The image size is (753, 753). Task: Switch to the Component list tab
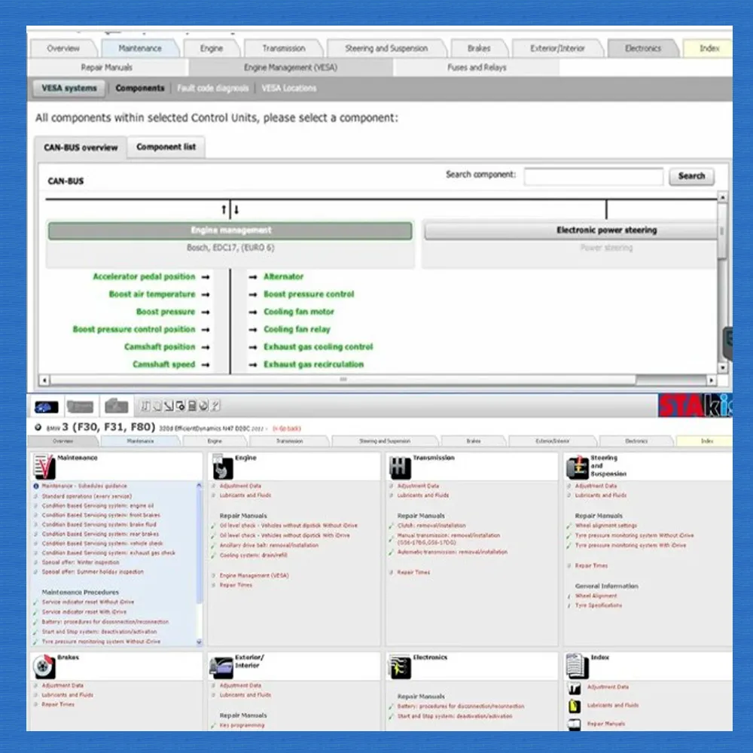coord(166,147)
